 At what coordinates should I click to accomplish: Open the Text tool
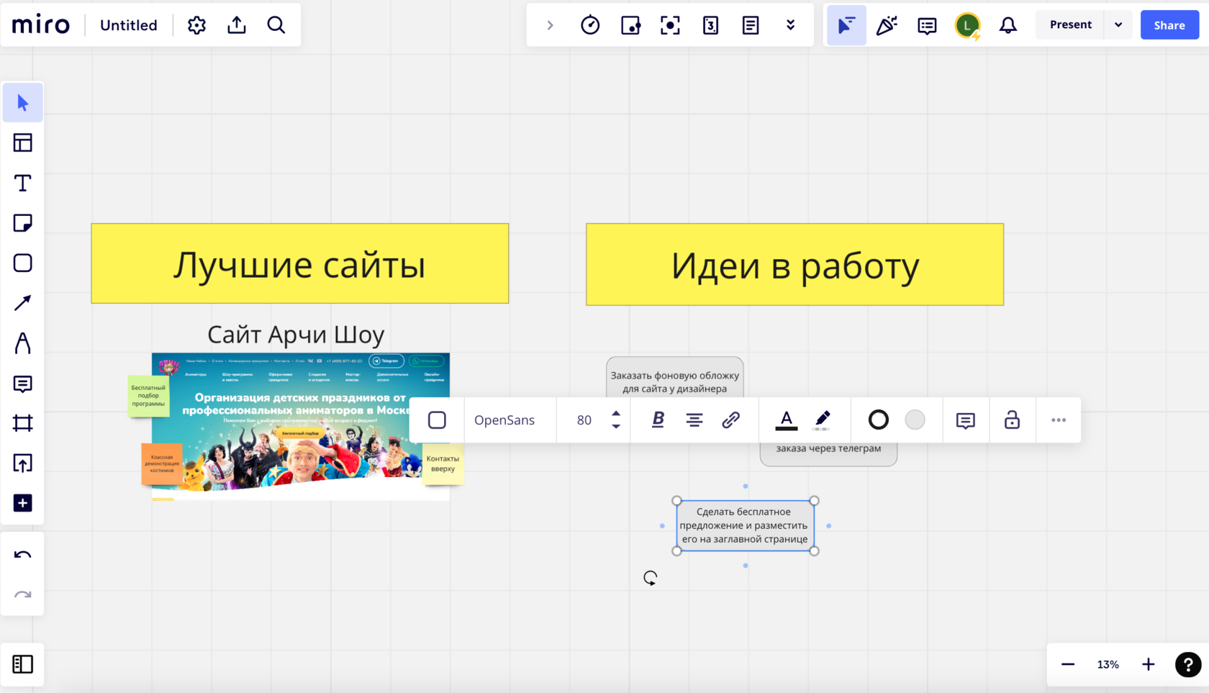[x=22, y=183]
